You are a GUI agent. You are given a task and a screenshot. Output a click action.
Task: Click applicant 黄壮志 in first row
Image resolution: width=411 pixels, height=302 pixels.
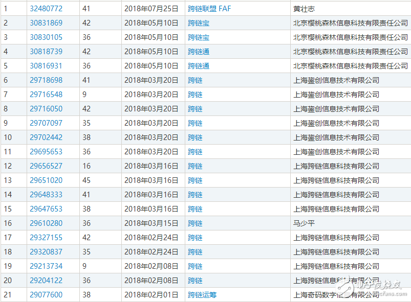click(305, 9)
